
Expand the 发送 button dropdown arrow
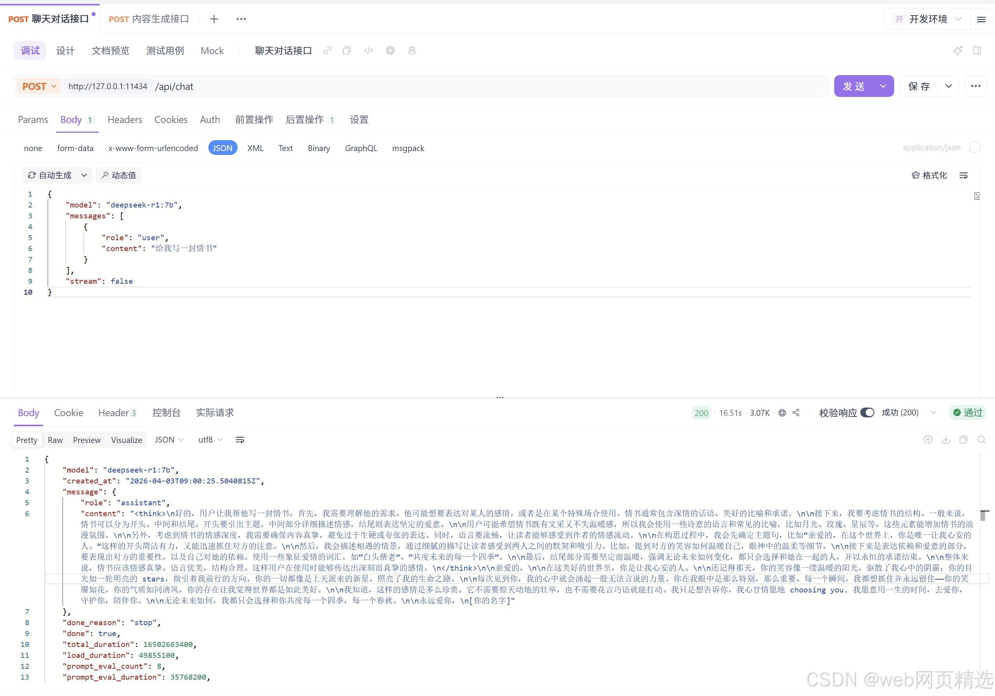pyautogui.click(x=883, y=86)
